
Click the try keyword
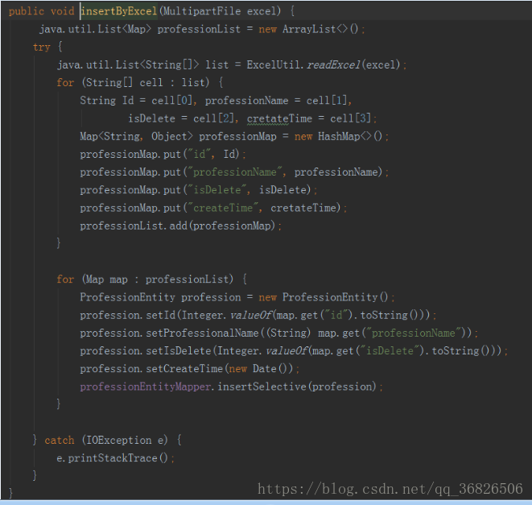pos(41,48)
